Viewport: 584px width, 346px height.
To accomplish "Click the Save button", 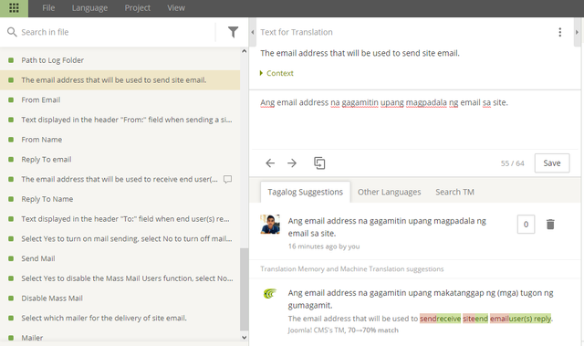I will click(552, 163).
